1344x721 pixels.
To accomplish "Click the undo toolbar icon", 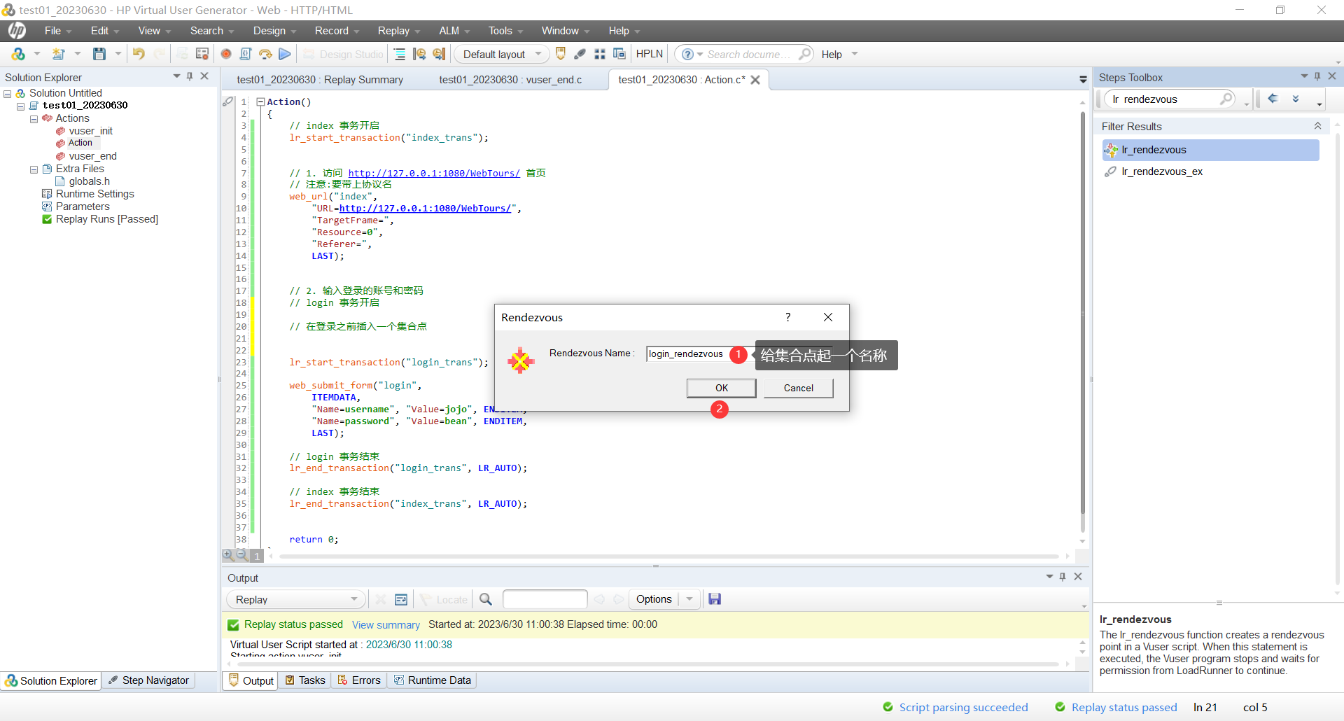I will tap(139, 54).
